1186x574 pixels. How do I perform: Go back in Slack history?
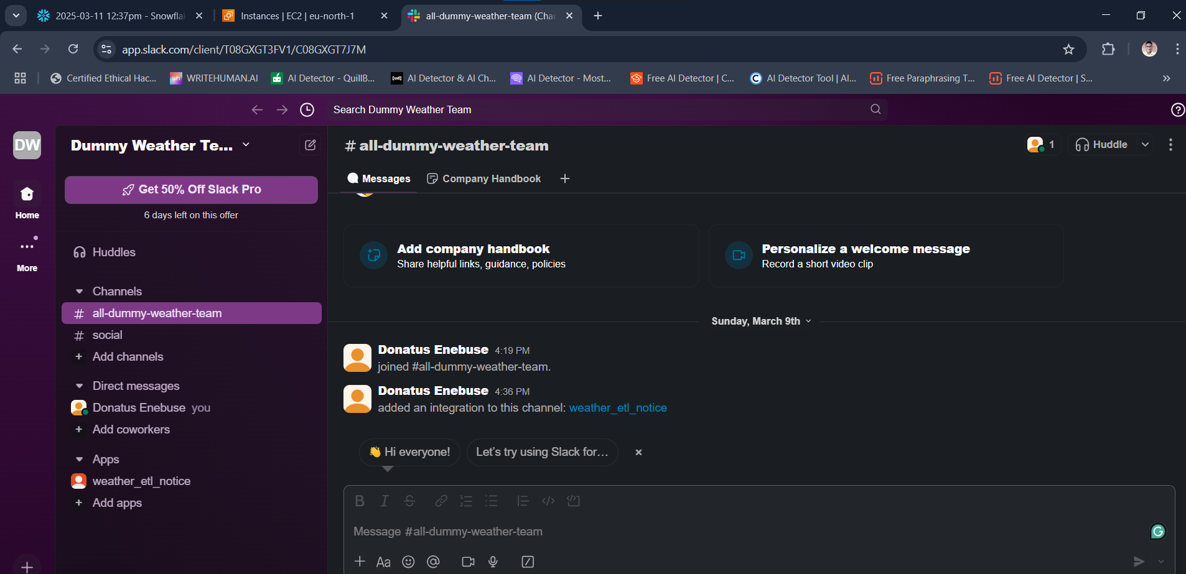(x=257, y=109)
